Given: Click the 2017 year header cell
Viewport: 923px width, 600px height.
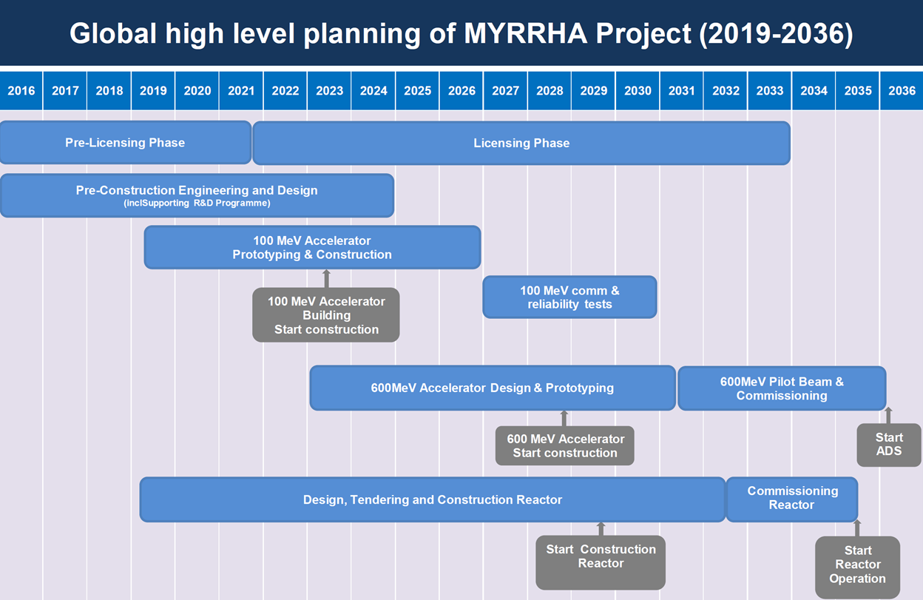Looking at the screenshot, I should (65, 90).
